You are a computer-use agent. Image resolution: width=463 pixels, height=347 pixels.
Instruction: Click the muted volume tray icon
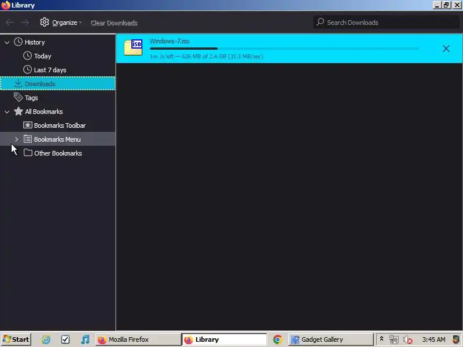(x=408, y=340)
